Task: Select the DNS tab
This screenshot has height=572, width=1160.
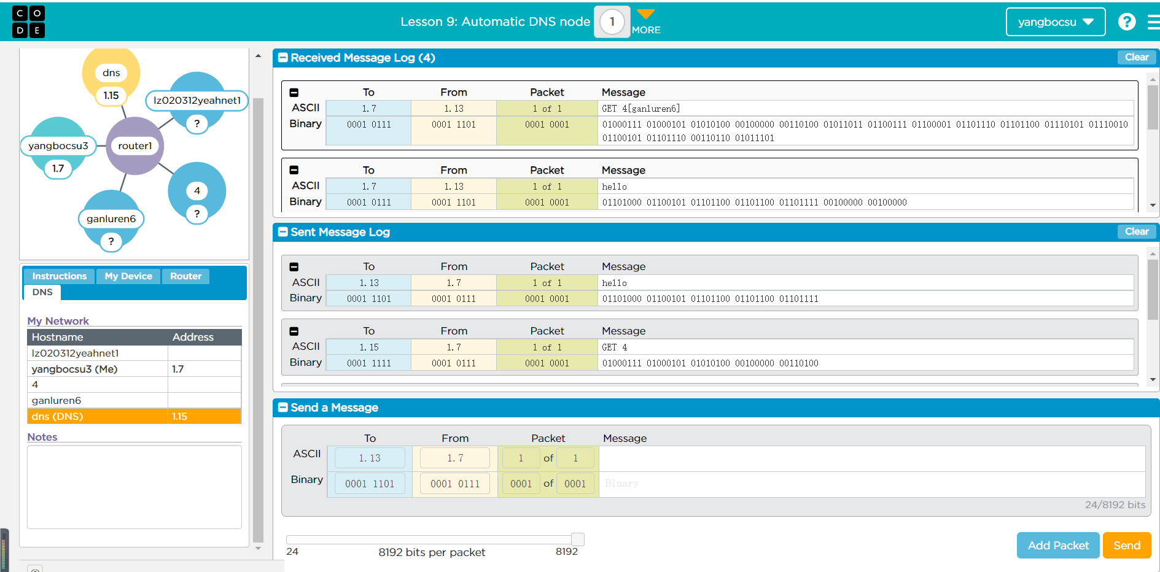Action: (x=42, y=292)
